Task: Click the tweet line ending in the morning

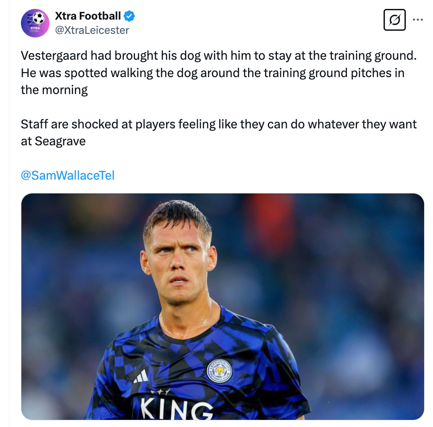Action: (x=54, y=90)
